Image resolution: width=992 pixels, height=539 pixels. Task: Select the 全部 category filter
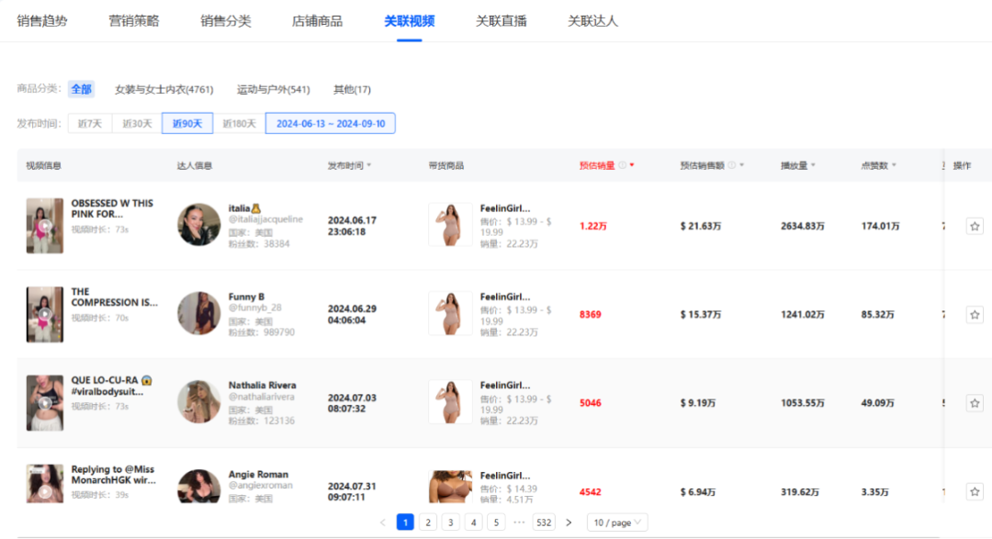(80, 89)
